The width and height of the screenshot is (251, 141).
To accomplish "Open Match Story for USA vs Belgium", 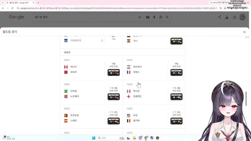I will coord(176,121).
